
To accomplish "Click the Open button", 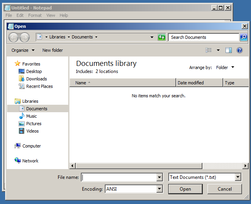I will coord(186,189).
